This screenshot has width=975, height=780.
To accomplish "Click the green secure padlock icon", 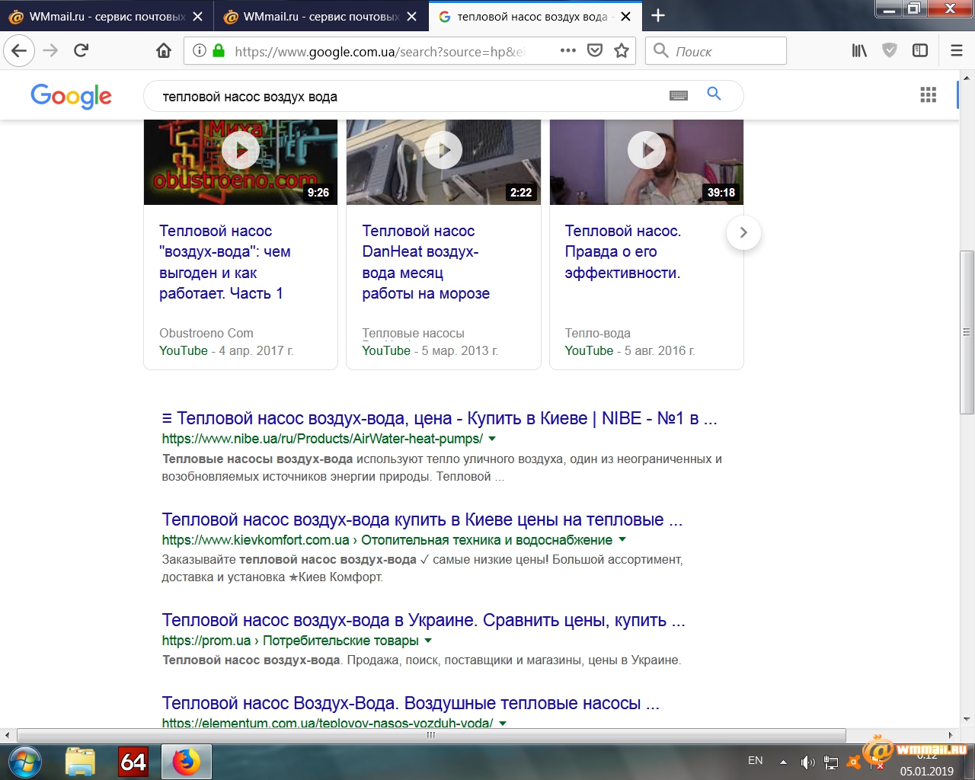I will coord(219,51).
